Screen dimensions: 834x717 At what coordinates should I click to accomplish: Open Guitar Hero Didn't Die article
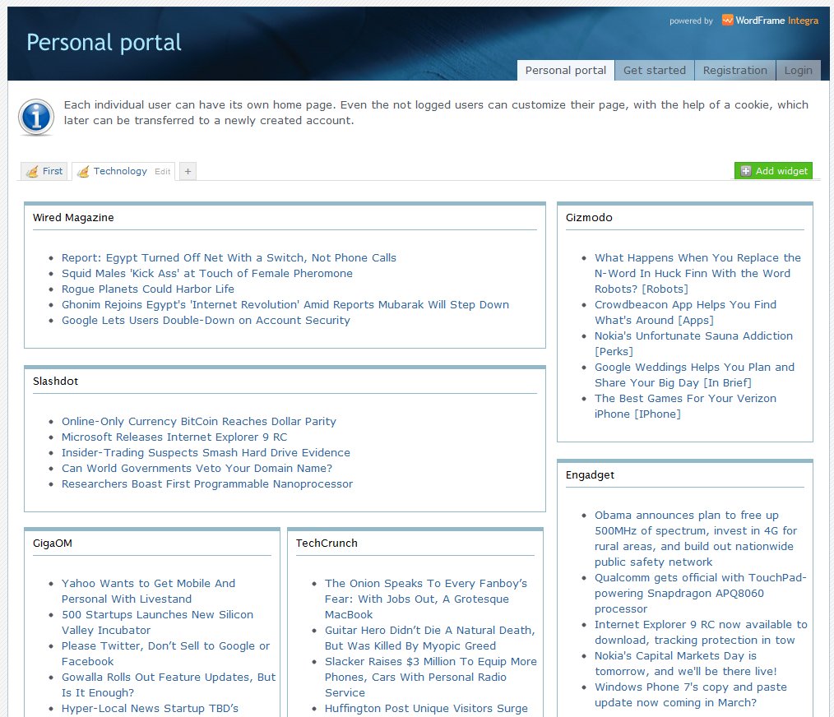pos(430,638)
